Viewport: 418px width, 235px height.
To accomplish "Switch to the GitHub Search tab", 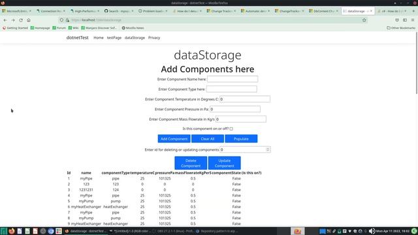I will tap(119, 11).
